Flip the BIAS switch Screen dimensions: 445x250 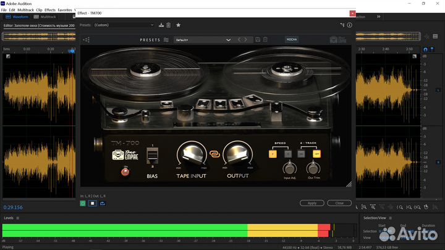click(153, 156)
